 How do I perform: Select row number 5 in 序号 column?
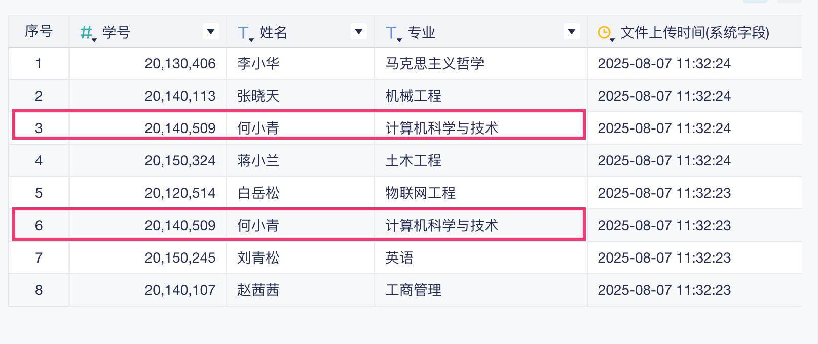(x=39, y=193)
